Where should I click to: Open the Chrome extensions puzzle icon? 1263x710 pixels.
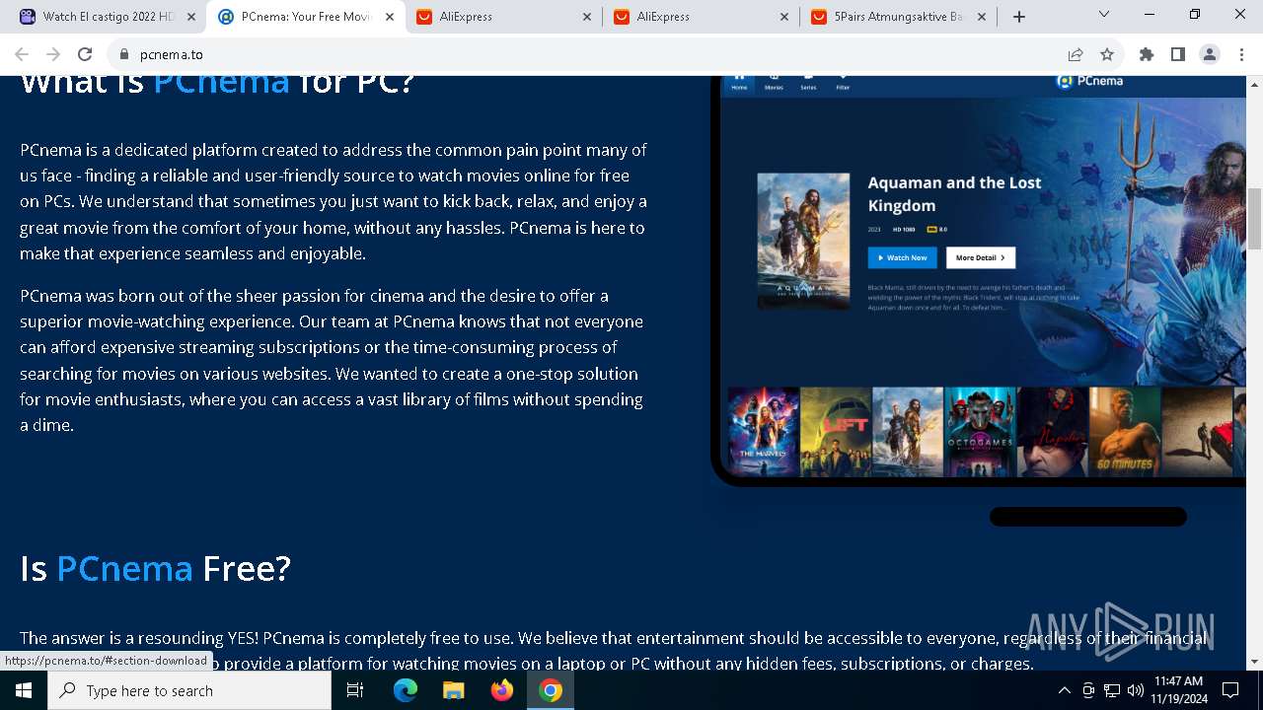[1147, 54]
